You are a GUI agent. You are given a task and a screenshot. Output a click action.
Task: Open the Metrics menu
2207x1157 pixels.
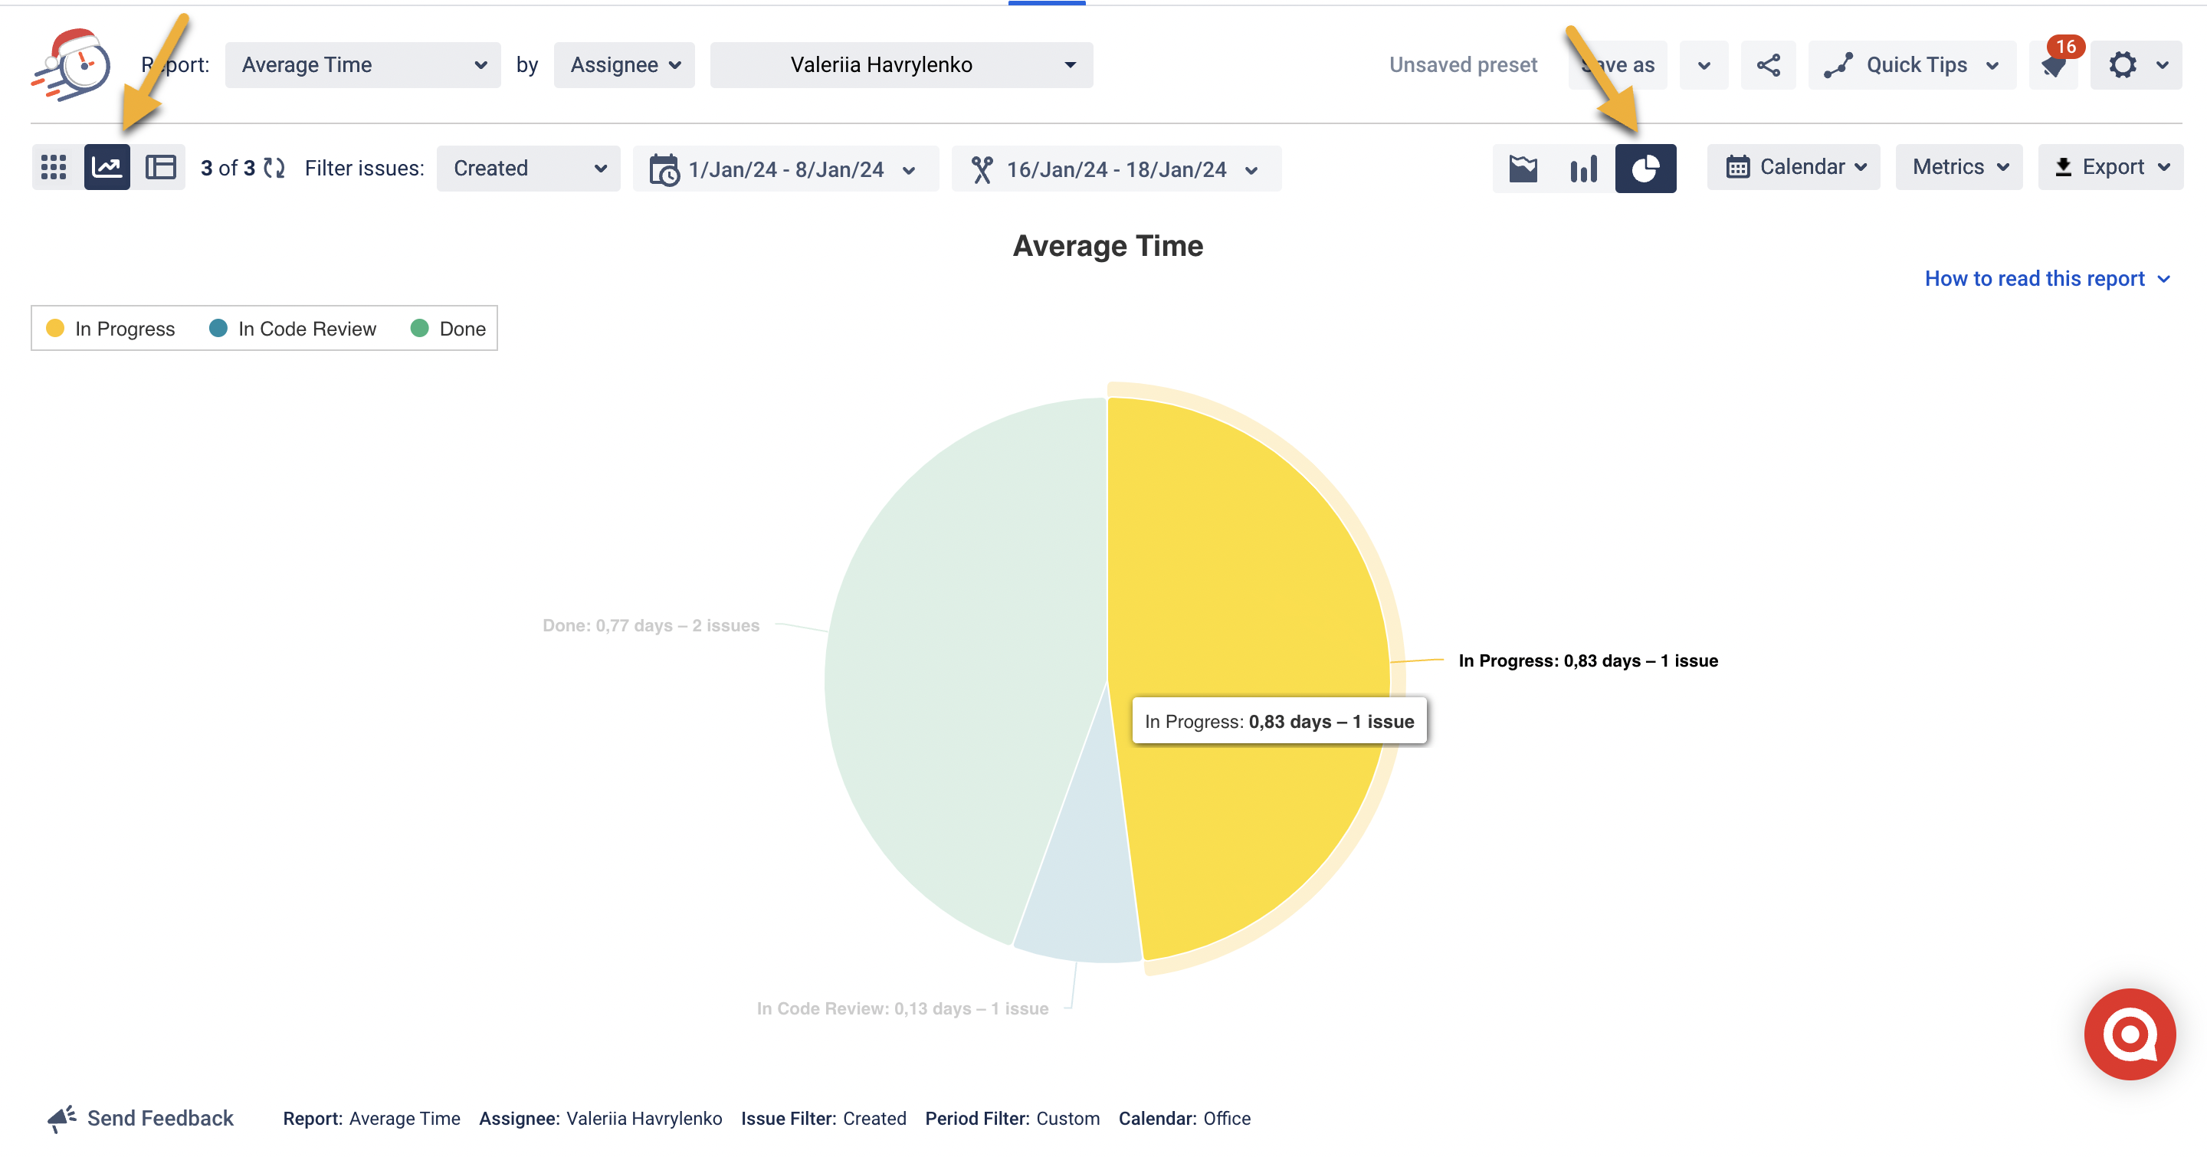1959,167
